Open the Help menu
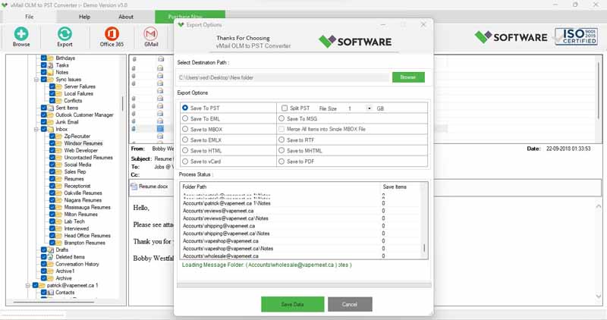607x320 pixels. [x=84, y=17]
